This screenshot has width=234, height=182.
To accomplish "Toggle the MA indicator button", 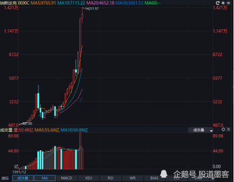I will tap(45, 178).
